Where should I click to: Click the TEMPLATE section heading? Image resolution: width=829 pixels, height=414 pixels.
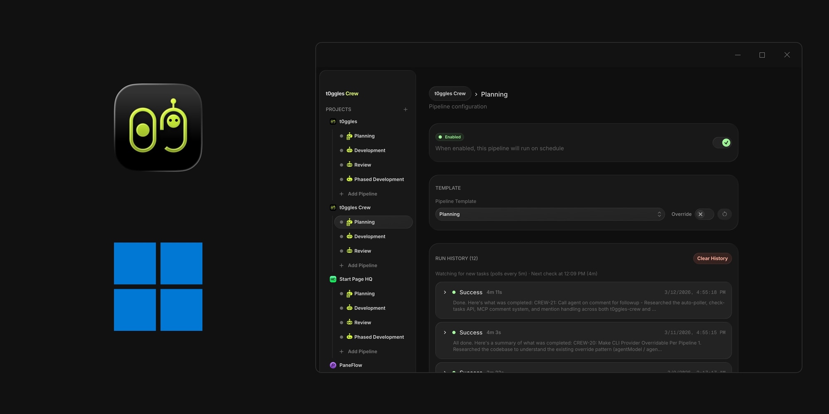pos(448,188)
